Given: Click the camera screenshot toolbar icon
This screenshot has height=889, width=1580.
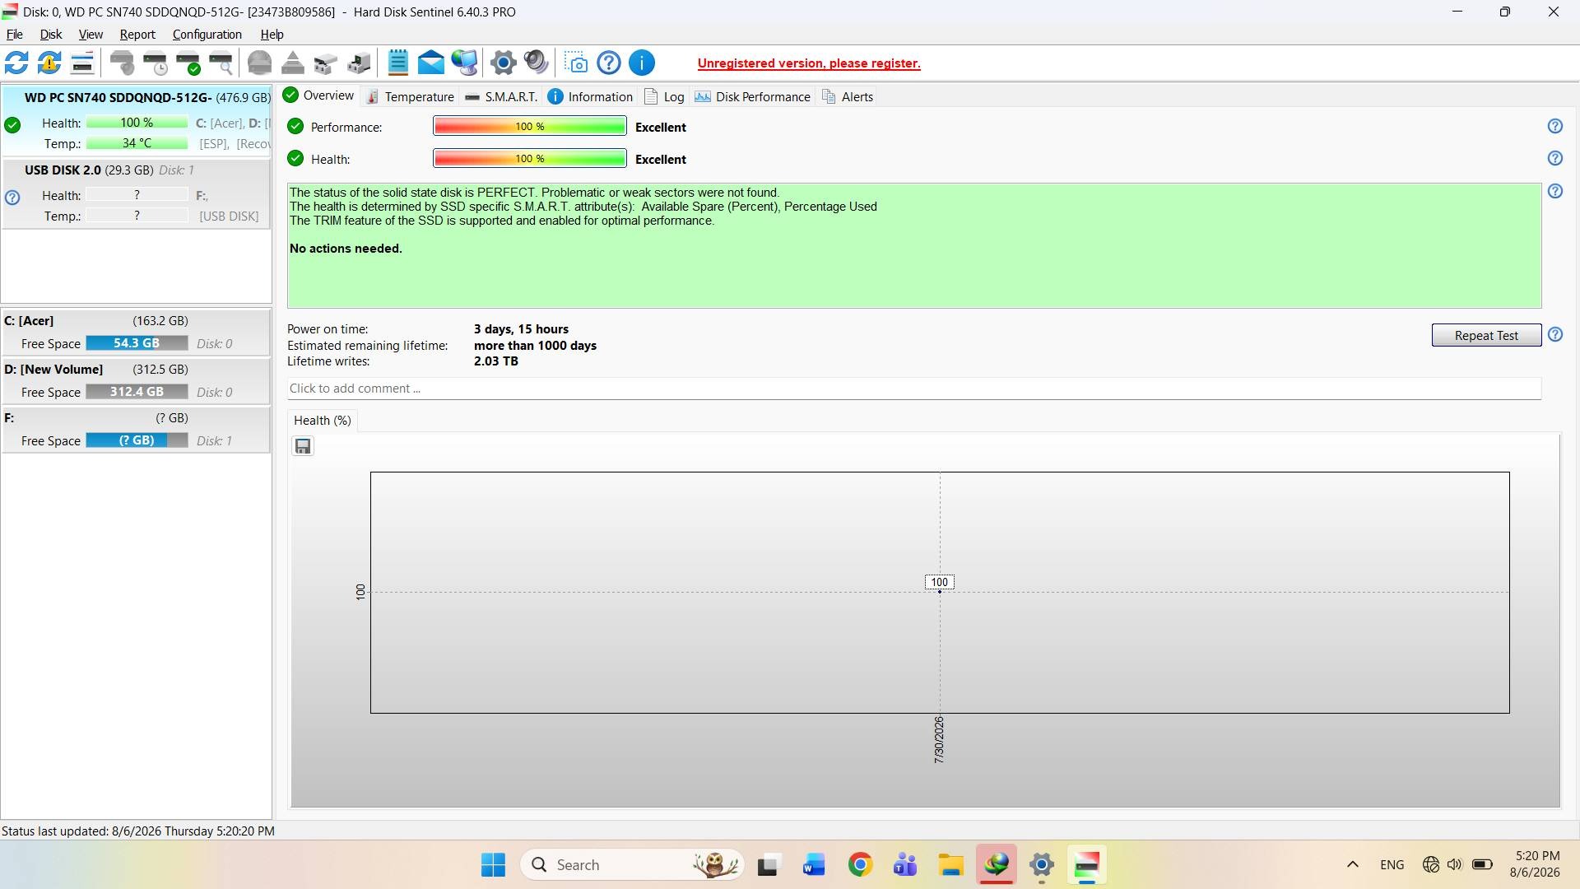Looking at the screenshot, I should click(576, 63).
